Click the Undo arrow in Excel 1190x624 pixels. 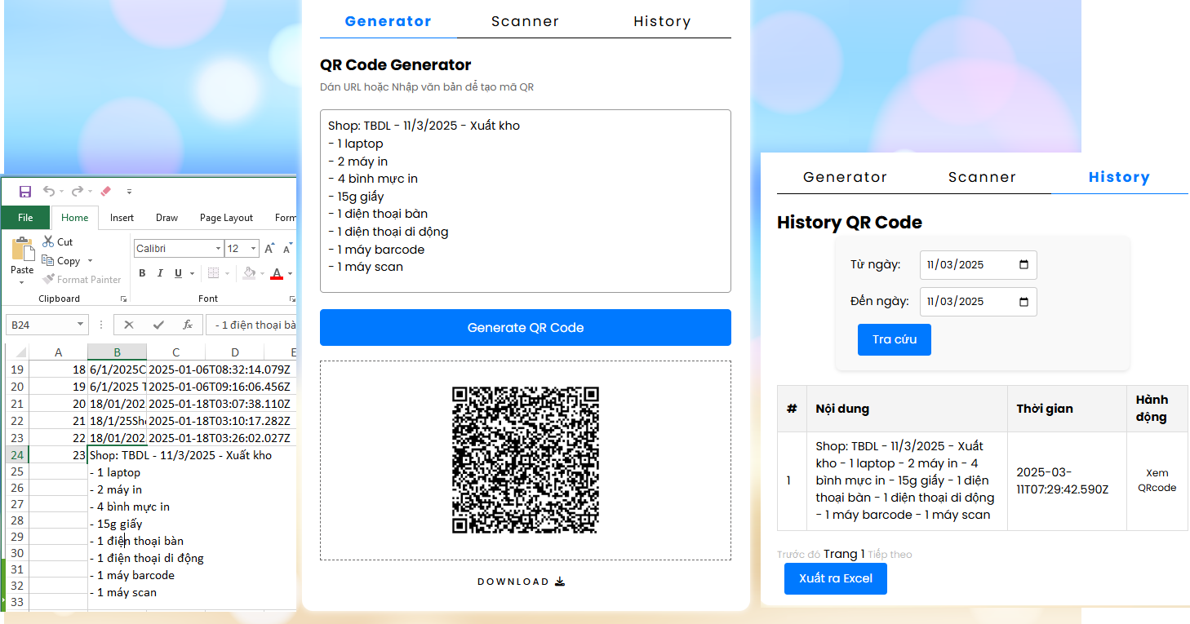(x=49, y=192)
